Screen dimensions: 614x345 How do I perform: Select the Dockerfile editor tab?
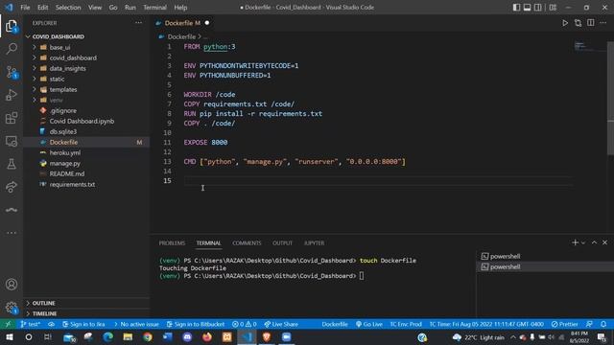tap(182, 23)
